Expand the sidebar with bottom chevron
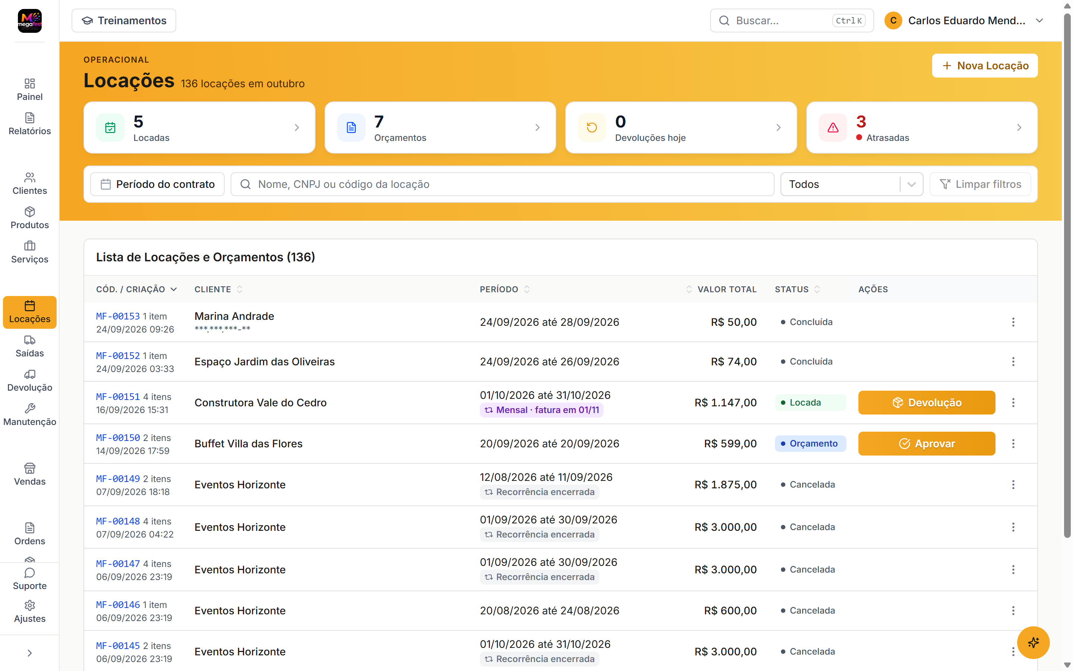 30,653
